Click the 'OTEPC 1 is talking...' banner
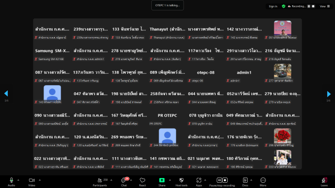 167,5
